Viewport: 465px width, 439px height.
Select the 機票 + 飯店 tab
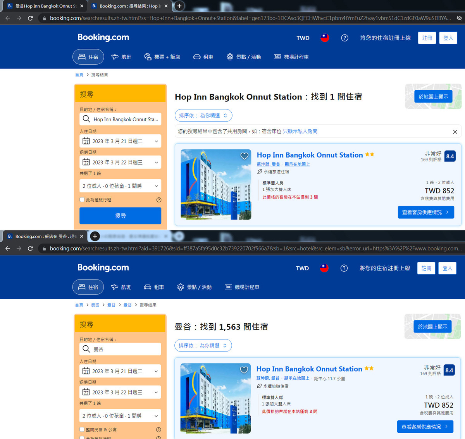(162, 57)
